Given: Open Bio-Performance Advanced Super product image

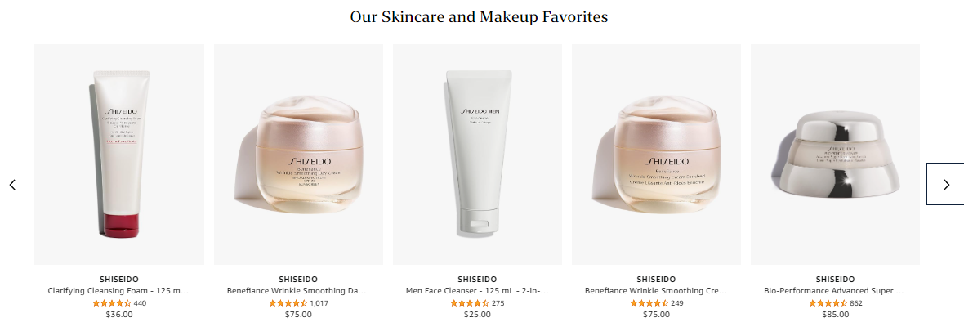Looking at the screenshot, I should (x=835, y=155).
